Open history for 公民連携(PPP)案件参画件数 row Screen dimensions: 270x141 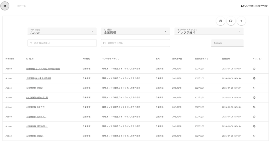254,78
